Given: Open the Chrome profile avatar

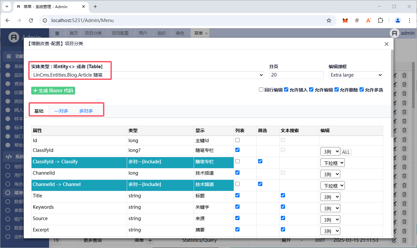Looking at the screenshot, I should [398, 20].
